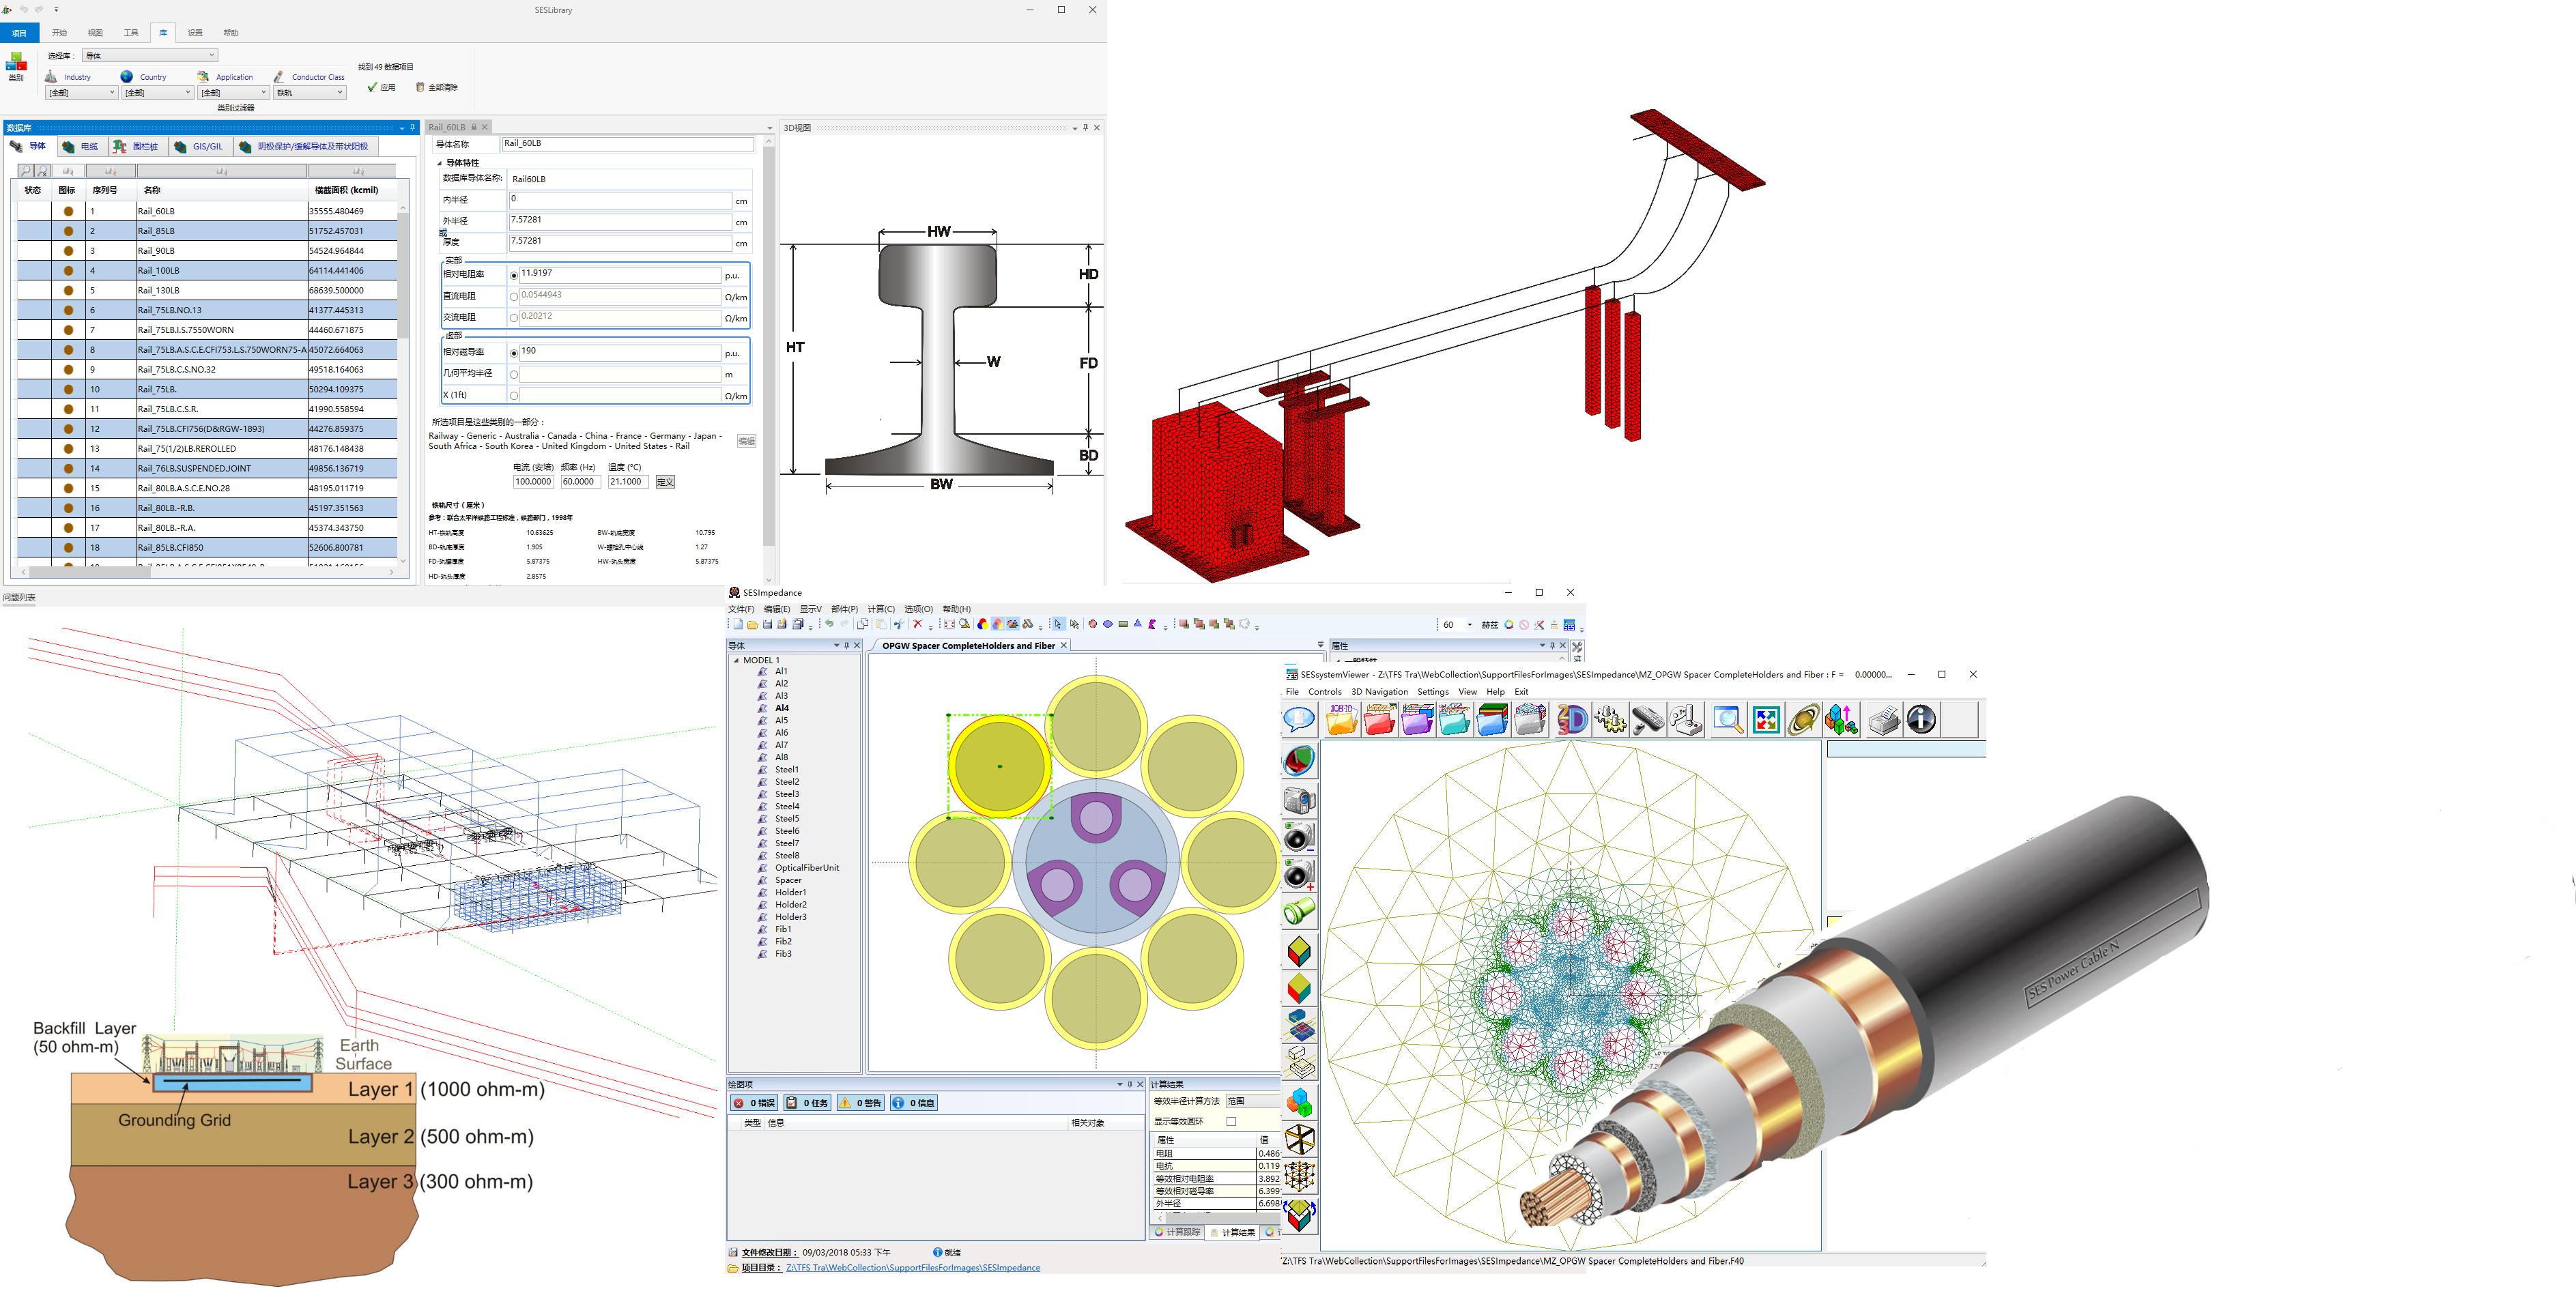Select the 交流电阻 radio button
Viewport: 2576px width, 1291px height.
pos(514,318)
